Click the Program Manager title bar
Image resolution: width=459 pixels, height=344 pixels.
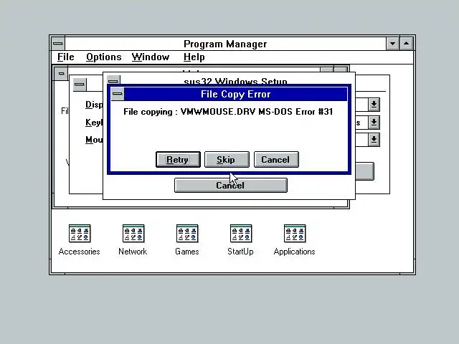tap(225, 44)
